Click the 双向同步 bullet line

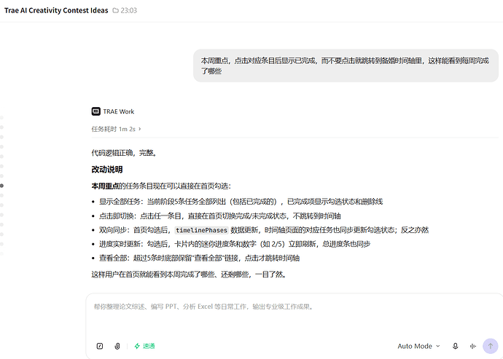264,230
